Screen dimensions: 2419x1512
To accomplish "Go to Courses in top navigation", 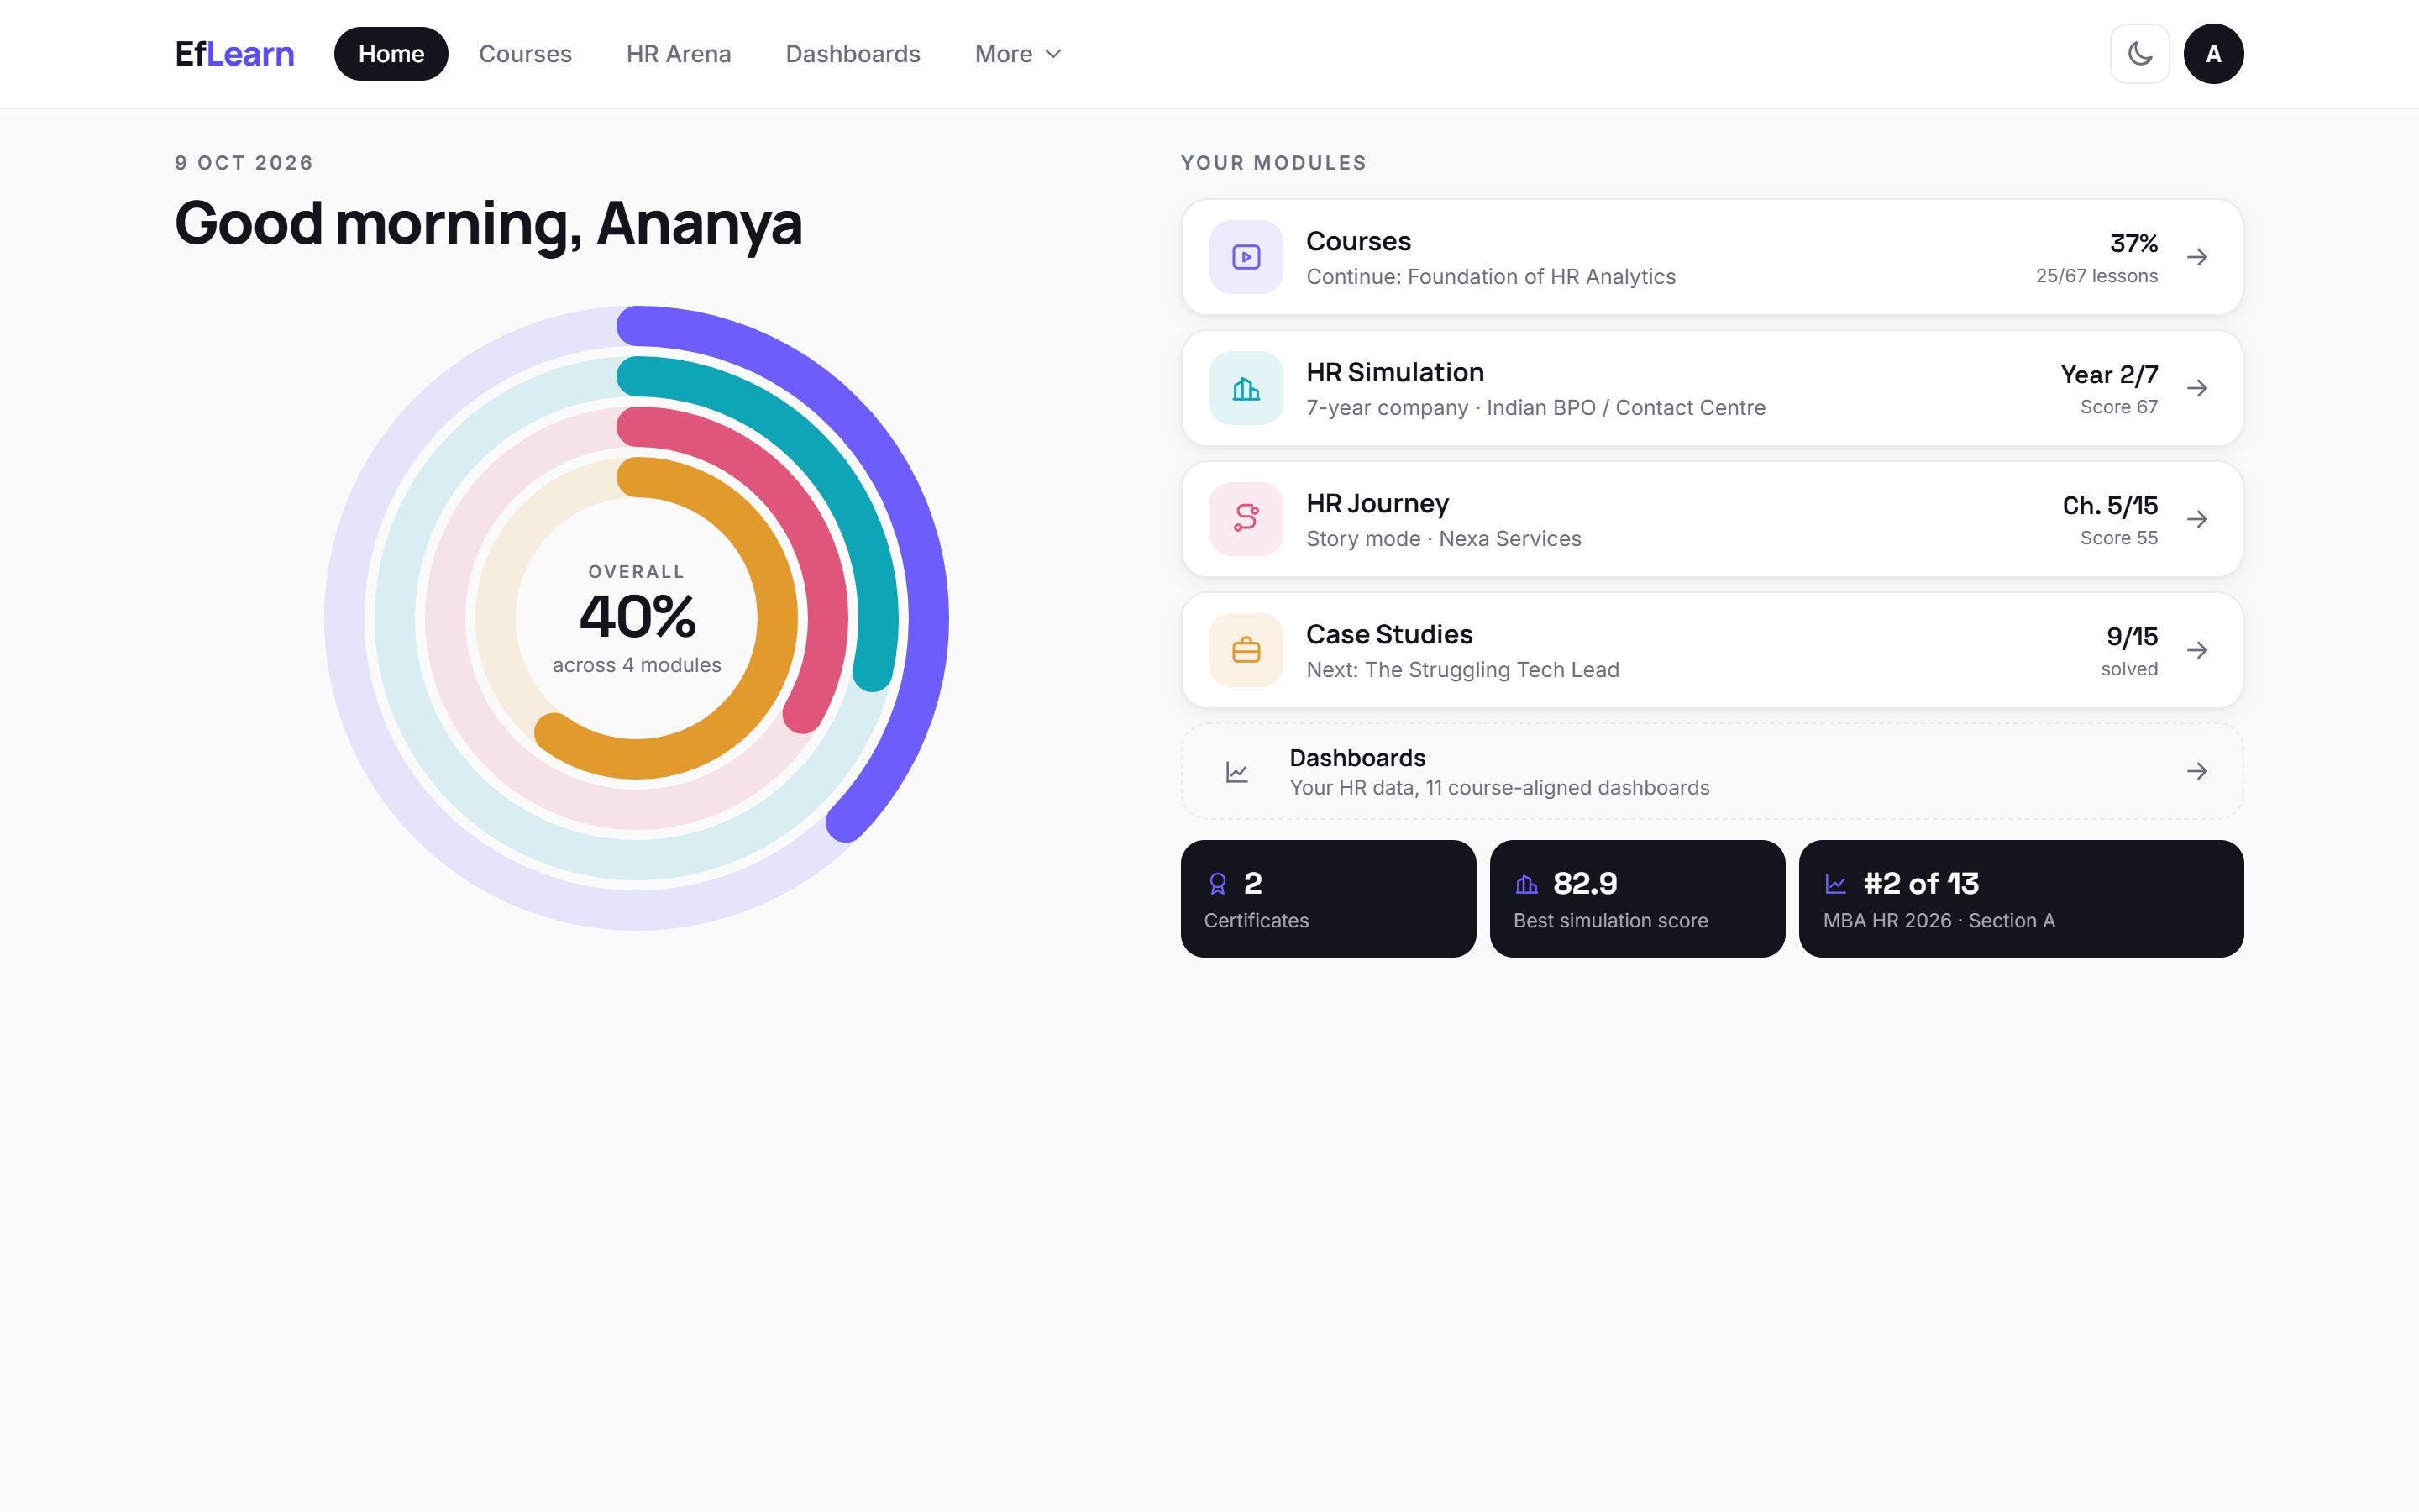I will [525, 54].
